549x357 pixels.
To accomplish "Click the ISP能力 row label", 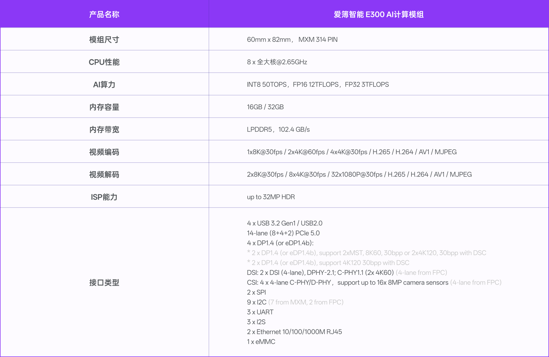I will (104, 197).
